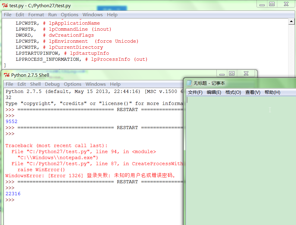Viewport: 296px width, 225px height.
Task: Click the Tk icon in Python Shell title bar
Action: (x=7, y=75)
